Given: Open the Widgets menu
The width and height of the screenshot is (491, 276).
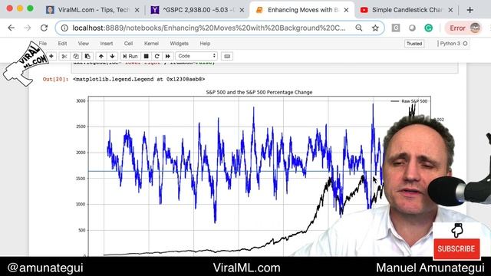Looking at the screenshot, I should (179, 44).
